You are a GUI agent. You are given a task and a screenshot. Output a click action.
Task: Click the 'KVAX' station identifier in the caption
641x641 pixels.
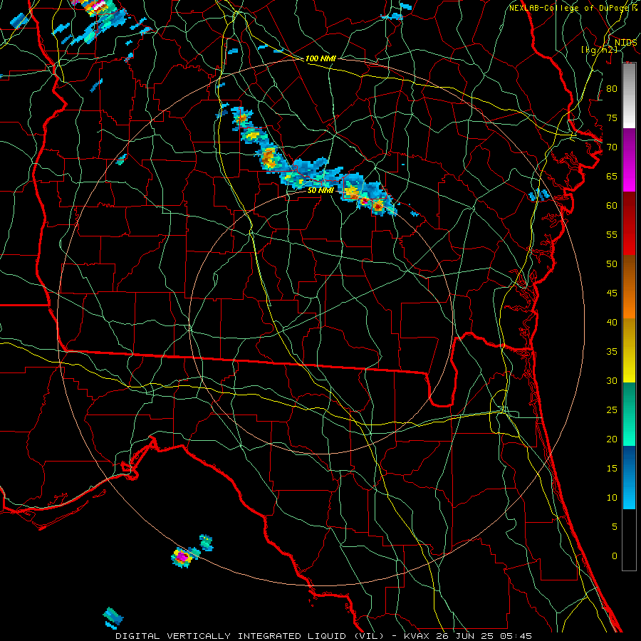click(x=416, y=636)
